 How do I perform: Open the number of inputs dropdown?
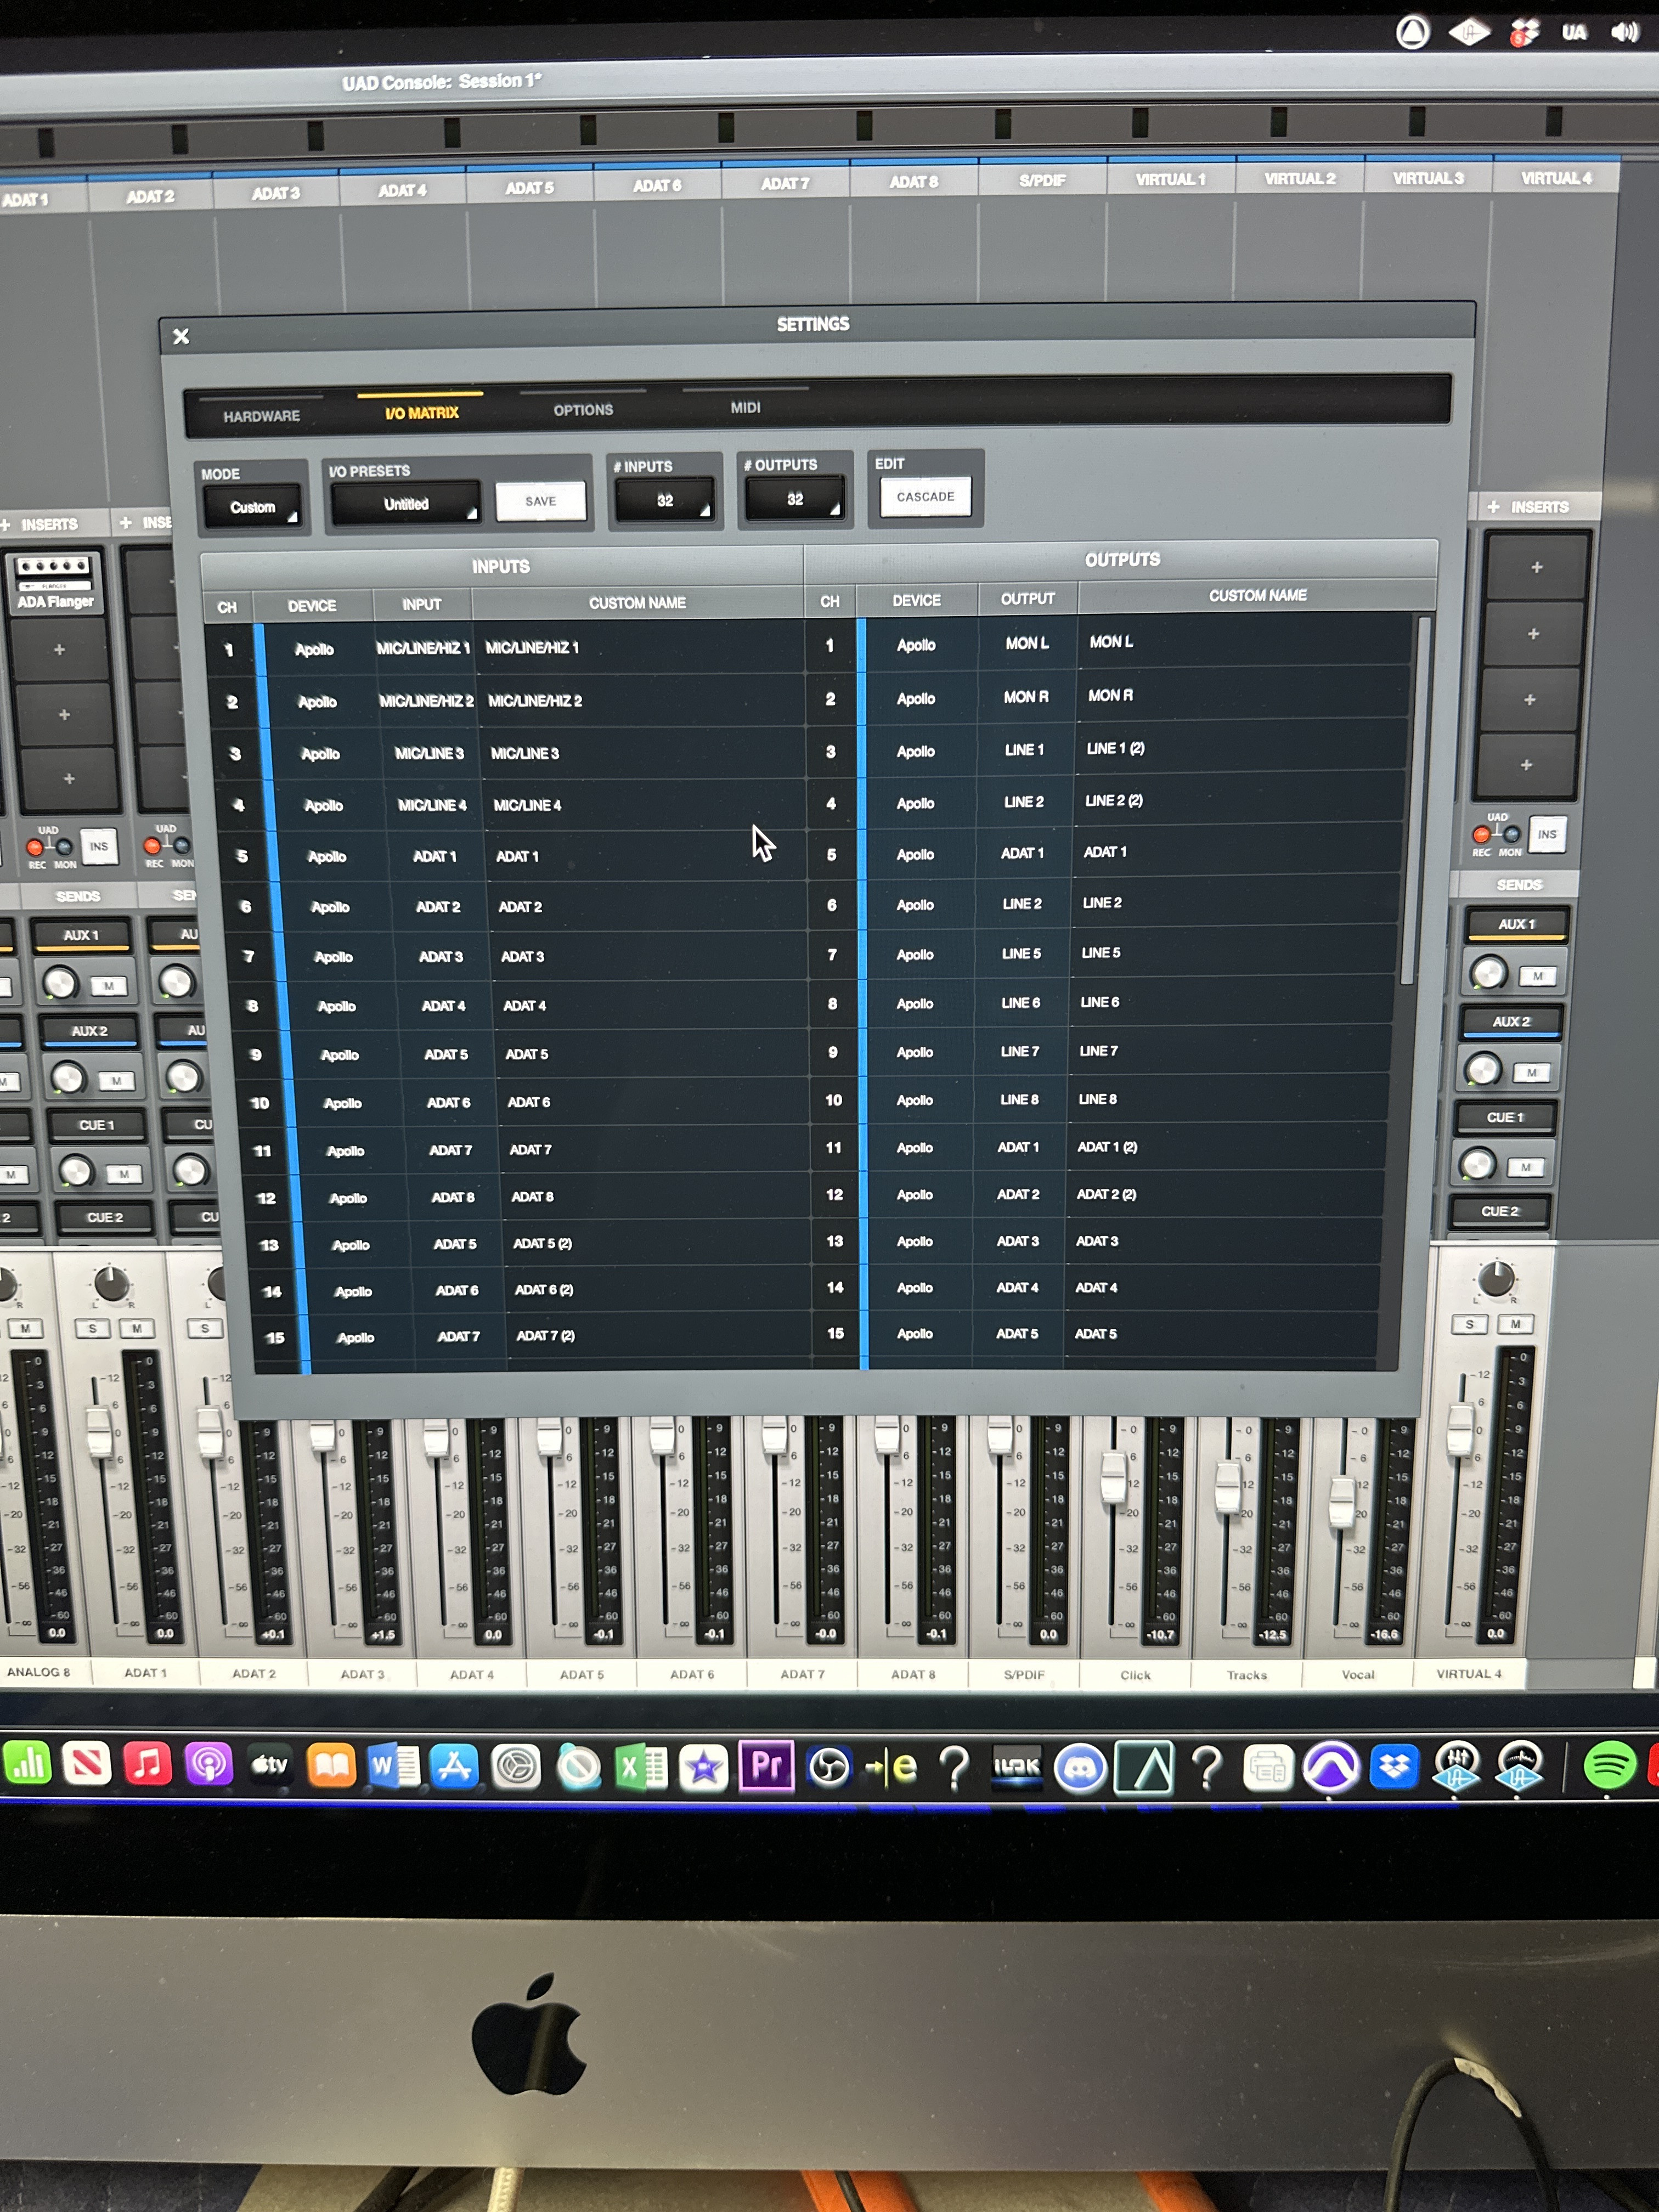point(665,501)
